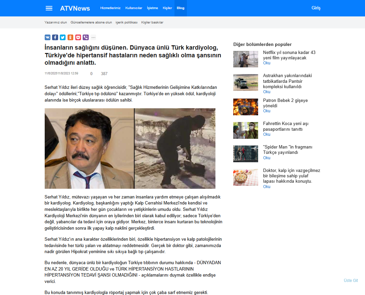
Task: Share article on Odnoklassniki
Action: point(70,38)
